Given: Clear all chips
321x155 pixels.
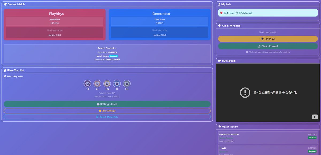Looking at the screenshot, I should (x=107, y=111).
